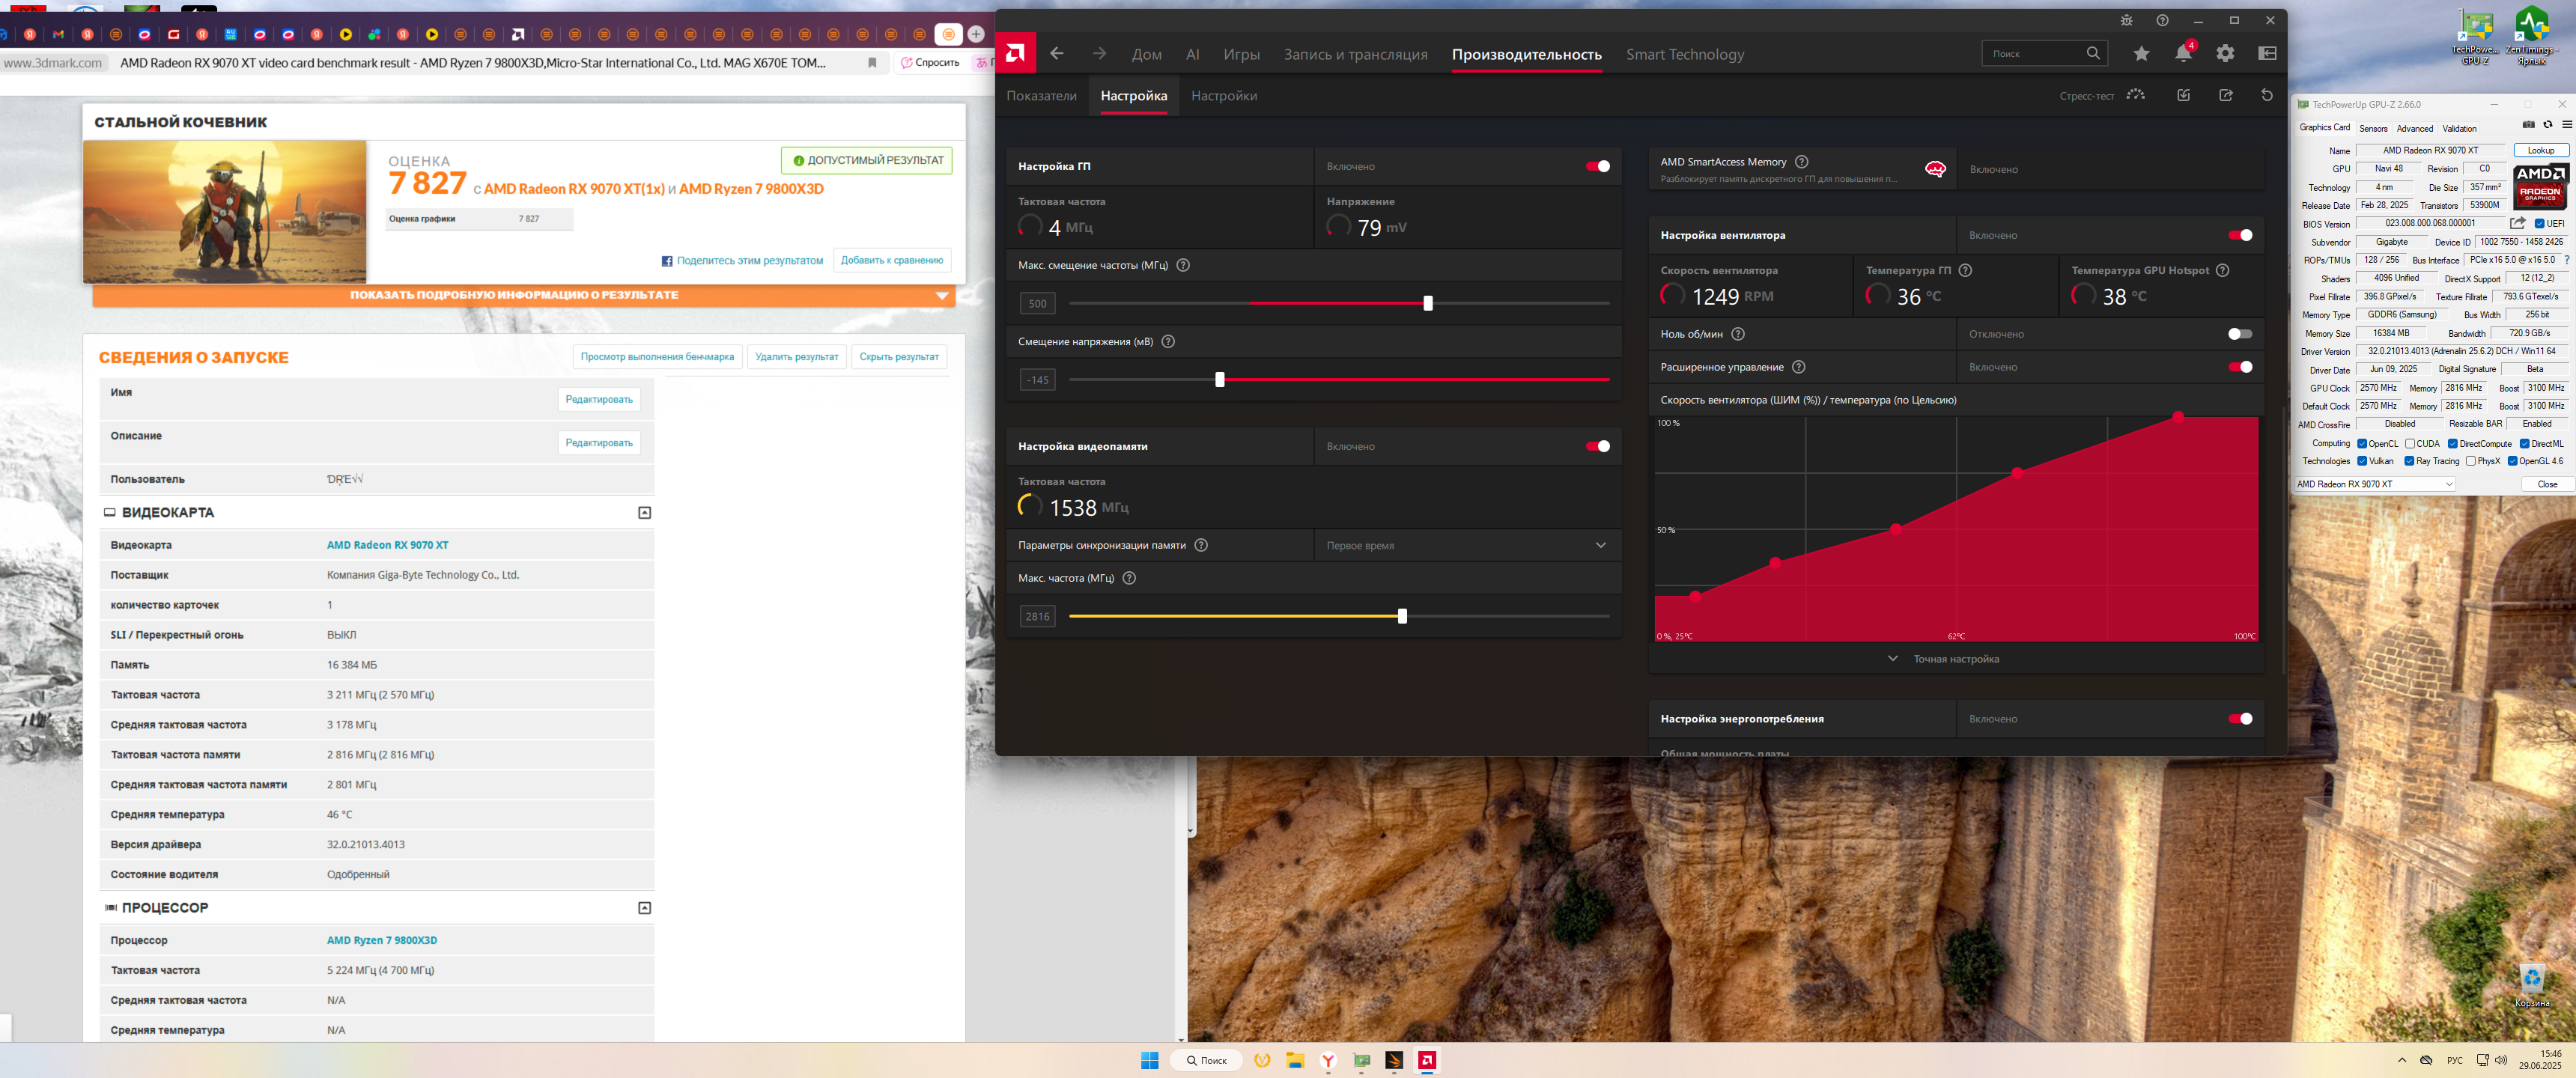Click the reset tuning arrow icon

[x=2267, y=95]
